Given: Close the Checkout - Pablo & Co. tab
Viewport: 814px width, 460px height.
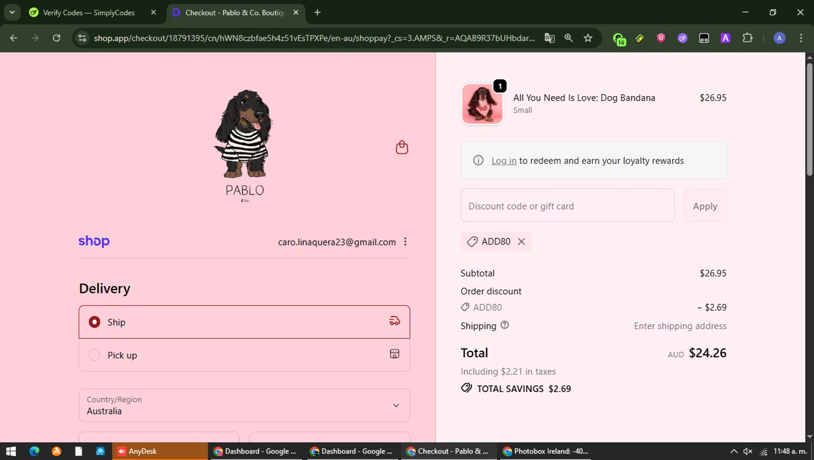Looking at the screenshot, I should click(296, 12).
